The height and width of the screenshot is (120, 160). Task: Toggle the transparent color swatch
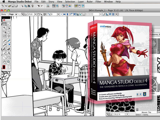9,67
